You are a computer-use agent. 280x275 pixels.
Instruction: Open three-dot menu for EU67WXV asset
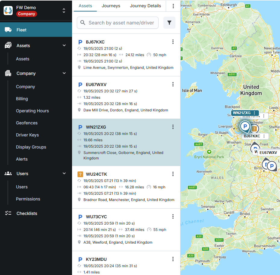pyautogui.click(x=173, y=85)
